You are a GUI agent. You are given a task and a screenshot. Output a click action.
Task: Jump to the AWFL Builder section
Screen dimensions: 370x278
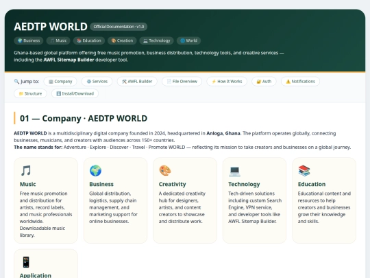(137, 81)
